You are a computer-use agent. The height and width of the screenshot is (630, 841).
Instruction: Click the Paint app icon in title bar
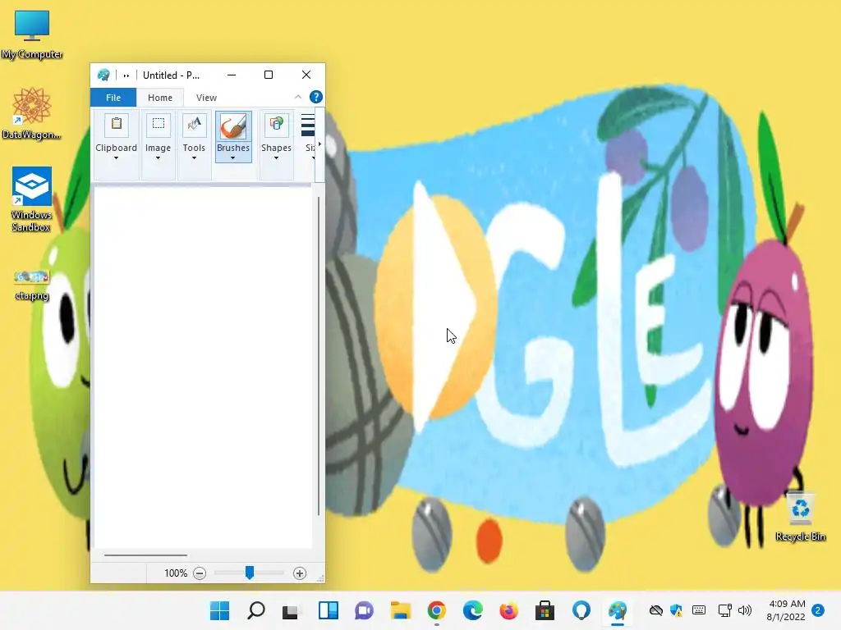[x=103, y=75]
